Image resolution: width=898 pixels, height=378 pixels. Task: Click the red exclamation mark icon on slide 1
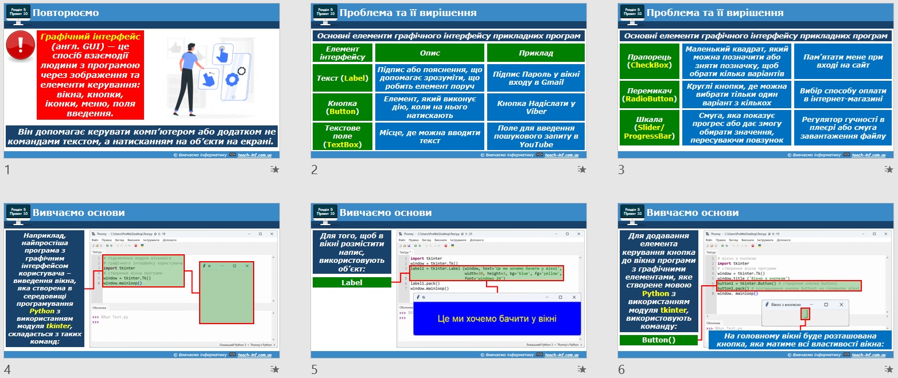[20, 45]
